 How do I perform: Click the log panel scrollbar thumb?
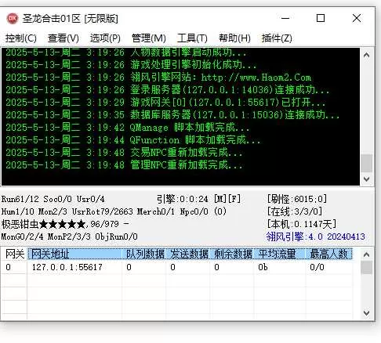(367, 163)
